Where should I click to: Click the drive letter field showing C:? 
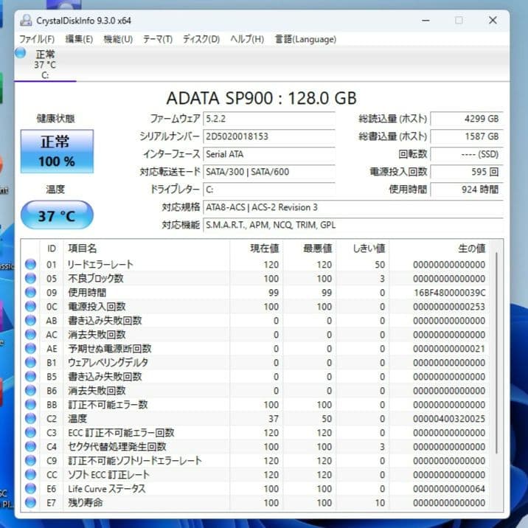point(269,190)
